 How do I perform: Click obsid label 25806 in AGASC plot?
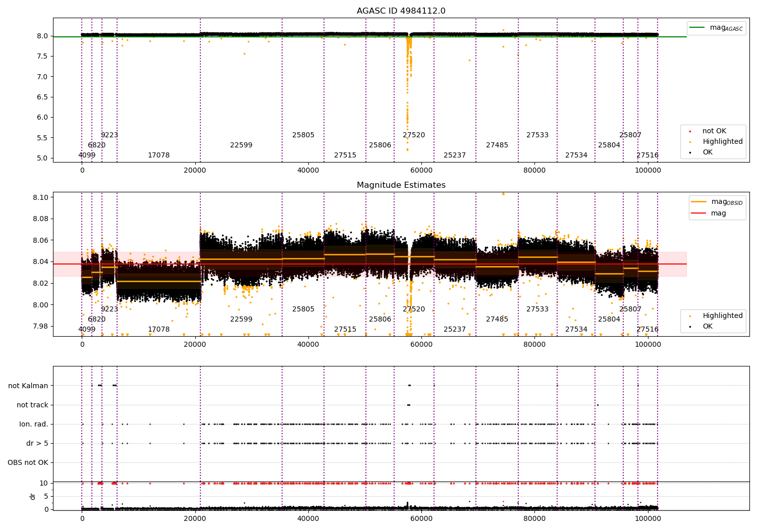point(380,145)
